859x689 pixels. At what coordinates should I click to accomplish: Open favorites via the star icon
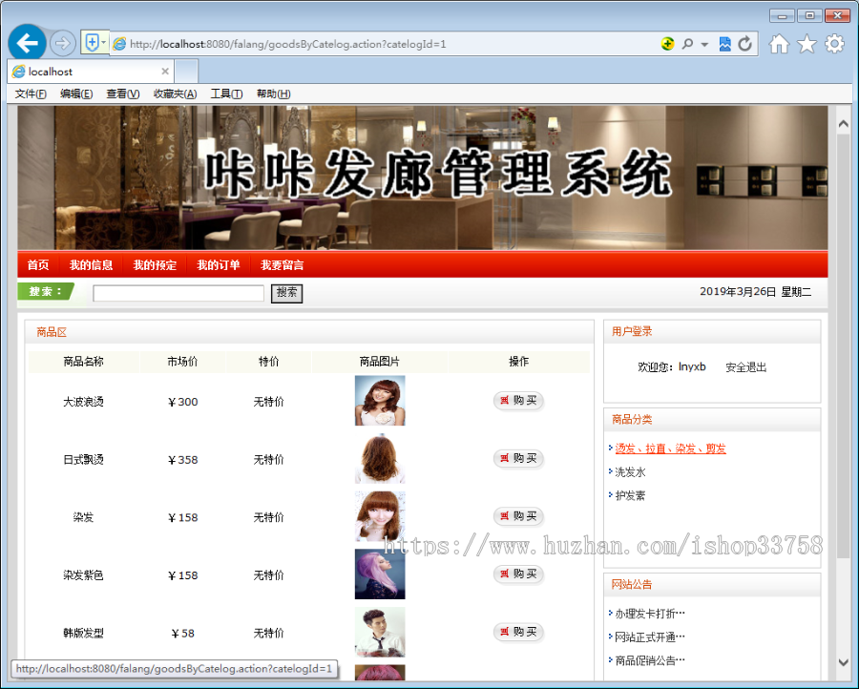coord(807,43)
